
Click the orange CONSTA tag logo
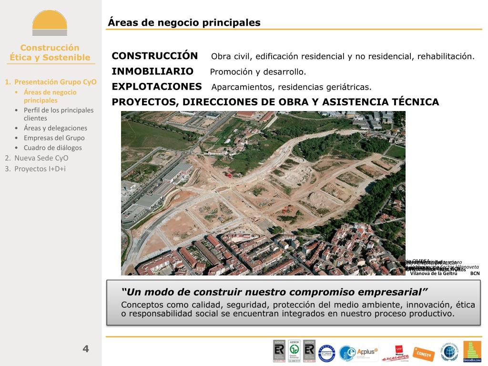pos(424,354)
